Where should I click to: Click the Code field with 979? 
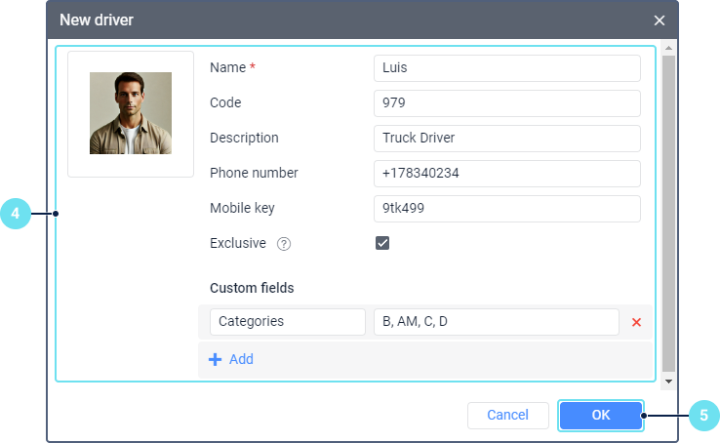[x=506, y=103]
